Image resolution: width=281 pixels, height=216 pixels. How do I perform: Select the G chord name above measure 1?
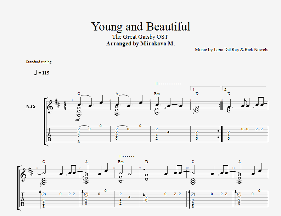79,94
